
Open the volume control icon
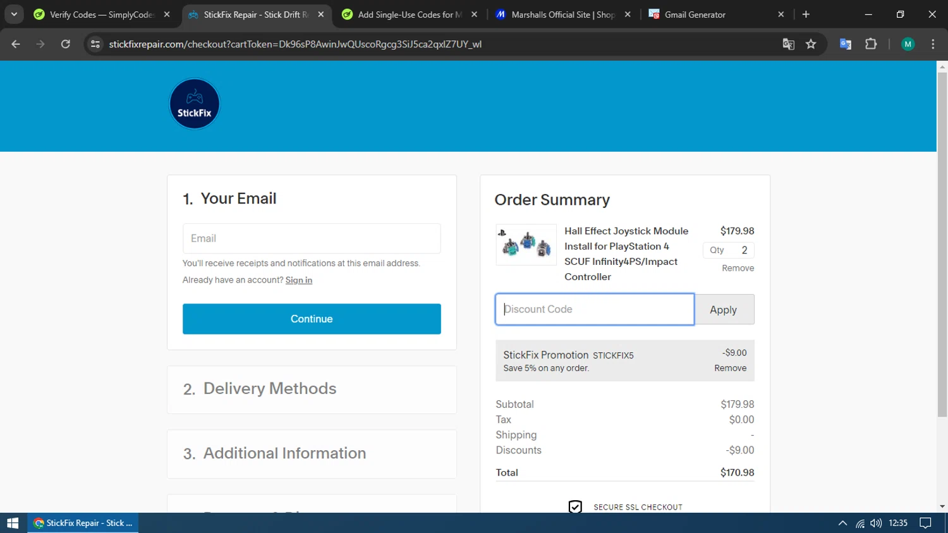[x=876, y=523]
